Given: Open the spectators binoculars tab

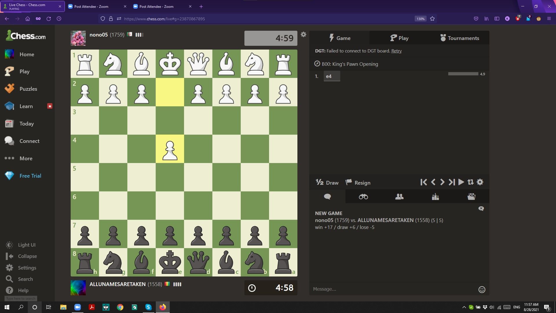Looking at the screenshot, I should 363,196.
